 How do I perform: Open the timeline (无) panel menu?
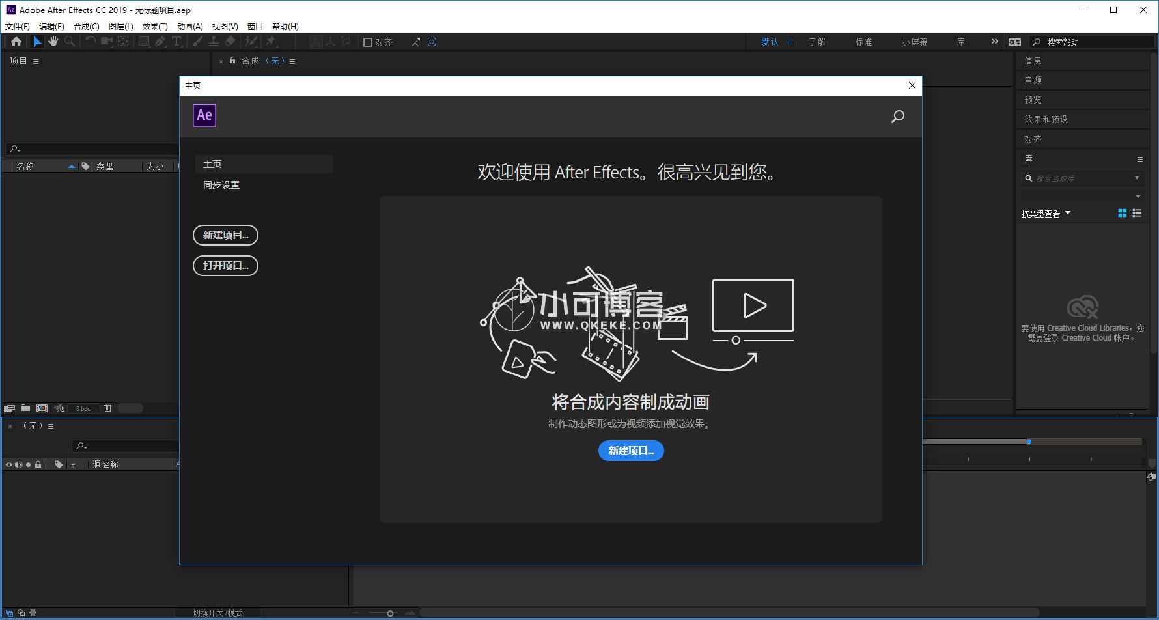pos(51,426)
